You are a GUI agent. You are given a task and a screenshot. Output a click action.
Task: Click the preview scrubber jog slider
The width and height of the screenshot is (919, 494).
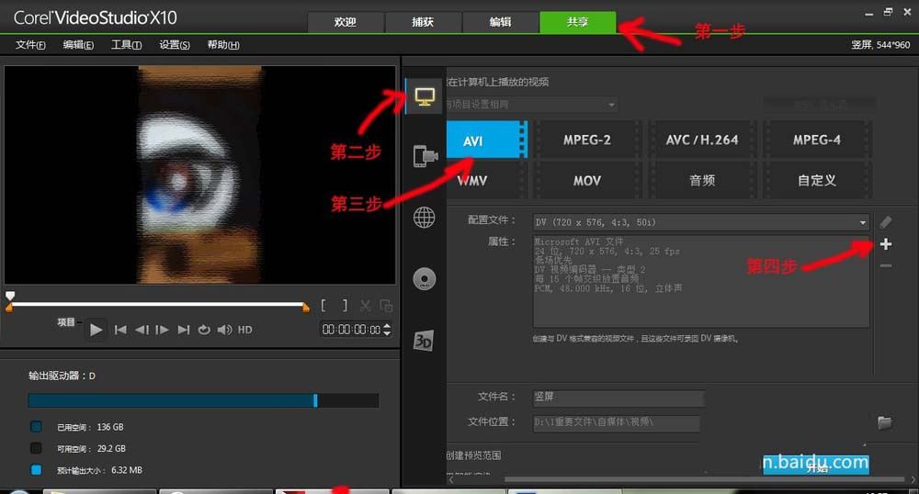pos(10,296)
